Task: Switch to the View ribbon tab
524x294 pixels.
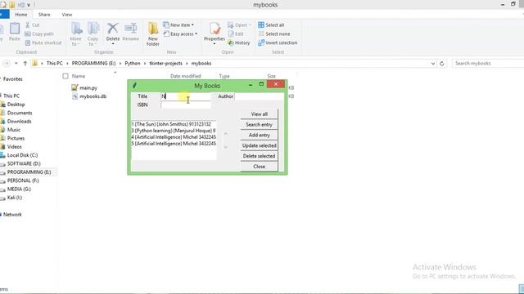Action: pyautogui.click(x=67, y=15)
